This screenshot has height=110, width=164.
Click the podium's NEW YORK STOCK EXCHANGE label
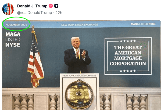(x=79, y=75)
